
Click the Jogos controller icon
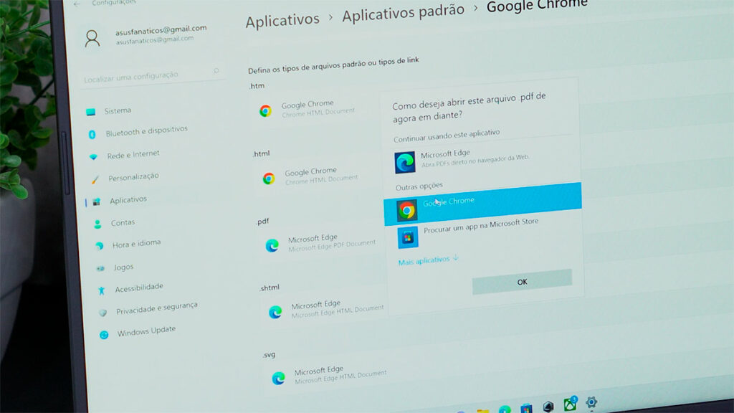point(100,268)
